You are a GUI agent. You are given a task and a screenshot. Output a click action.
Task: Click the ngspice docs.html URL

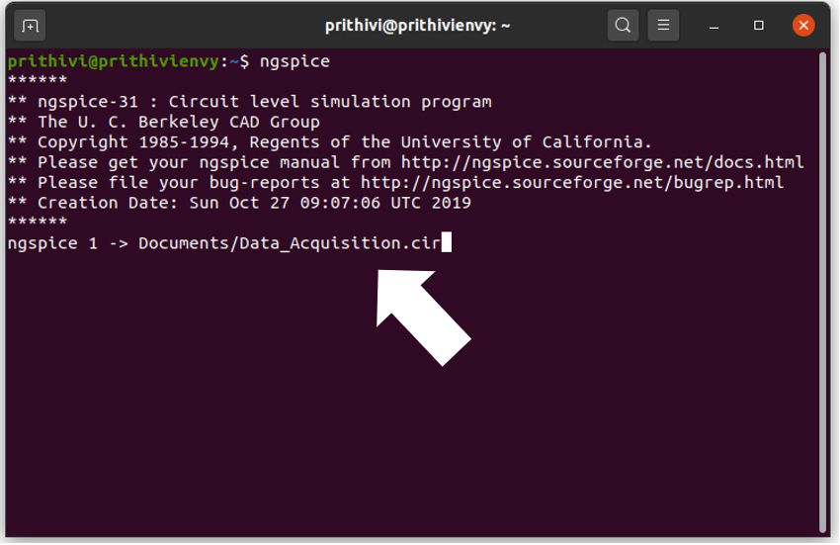point(602,162)
